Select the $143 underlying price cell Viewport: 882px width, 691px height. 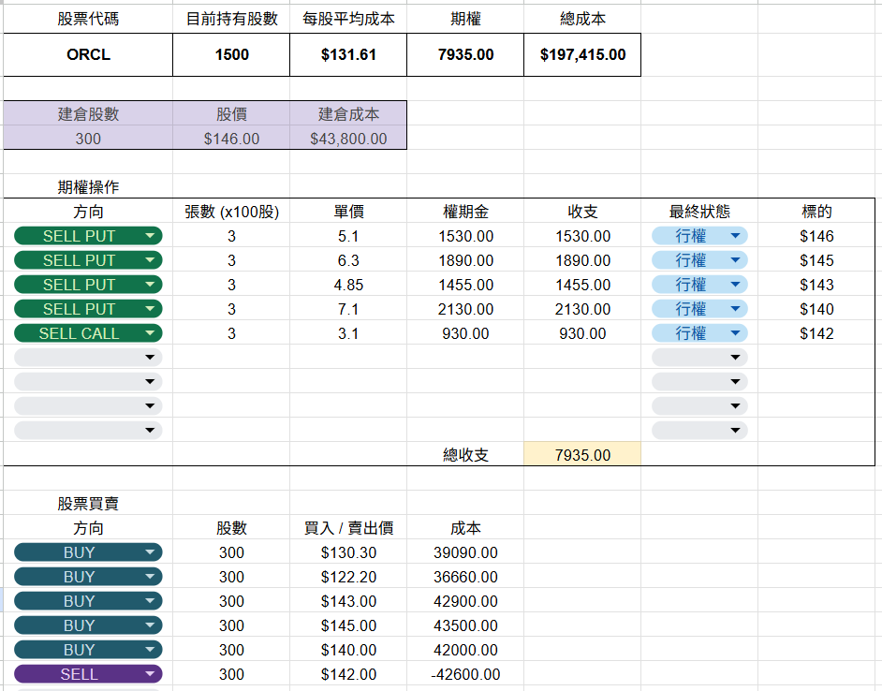click(x=816, y=284)
